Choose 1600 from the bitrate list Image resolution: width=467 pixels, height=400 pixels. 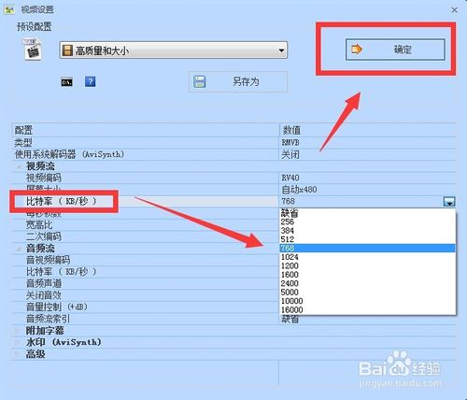point(367,275)
